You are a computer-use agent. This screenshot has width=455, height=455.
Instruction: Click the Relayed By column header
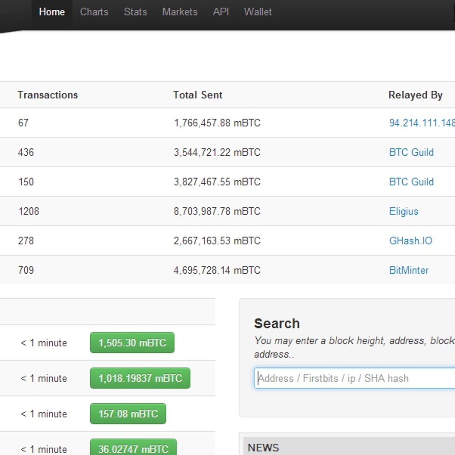coord(415,95)
